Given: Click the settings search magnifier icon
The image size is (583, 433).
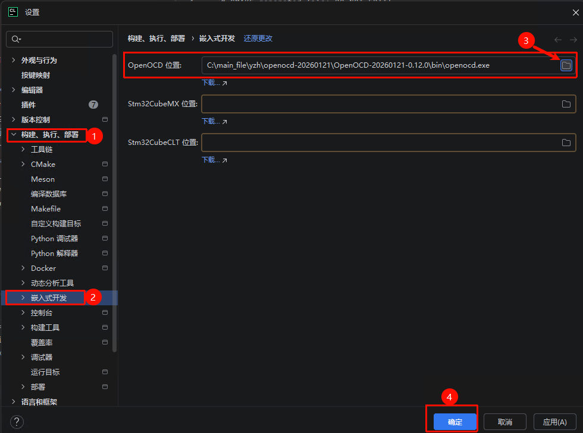Looking at the screenshot, I should tap(15, 39).
